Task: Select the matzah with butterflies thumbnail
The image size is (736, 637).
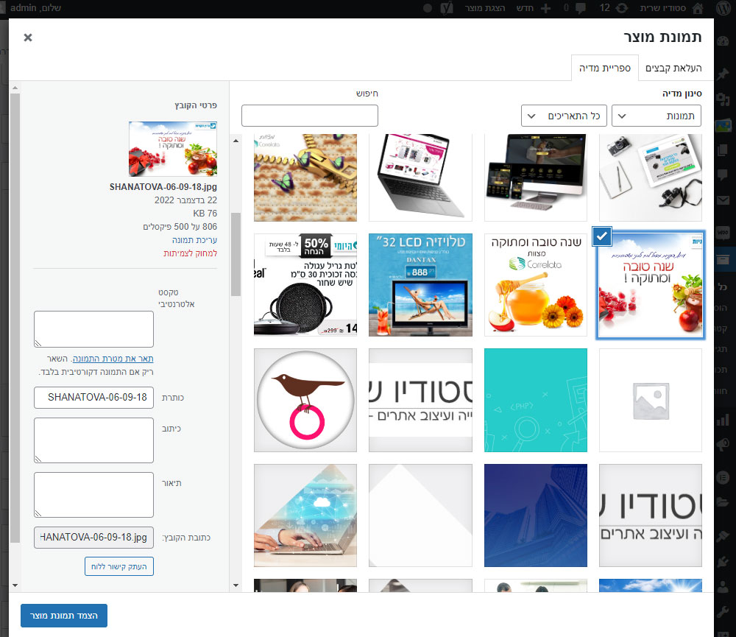Action: click(x=305, y=177)
